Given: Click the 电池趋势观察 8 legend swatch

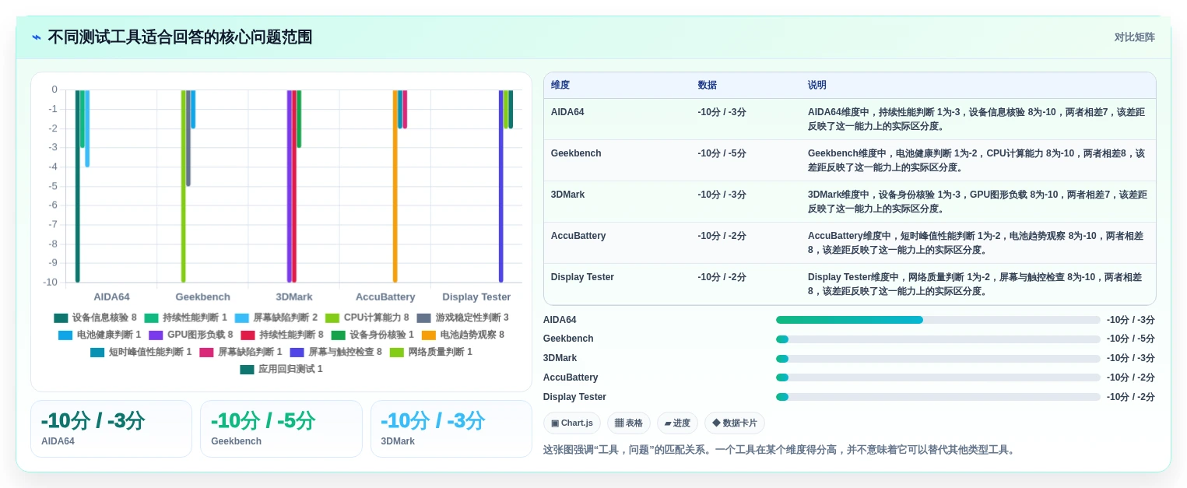Looking at the screenshot, I should [429, 335].
